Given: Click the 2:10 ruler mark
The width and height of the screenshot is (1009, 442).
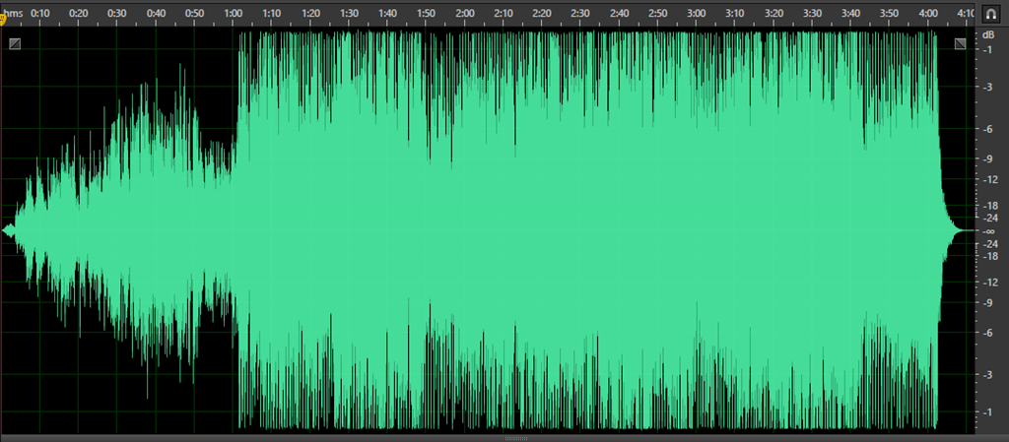Looking at the screenshot, I should [x=504, y=13].
